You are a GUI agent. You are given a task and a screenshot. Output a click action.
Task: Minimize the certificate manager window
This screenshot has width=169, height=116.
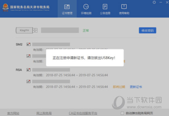click(161, 2)
